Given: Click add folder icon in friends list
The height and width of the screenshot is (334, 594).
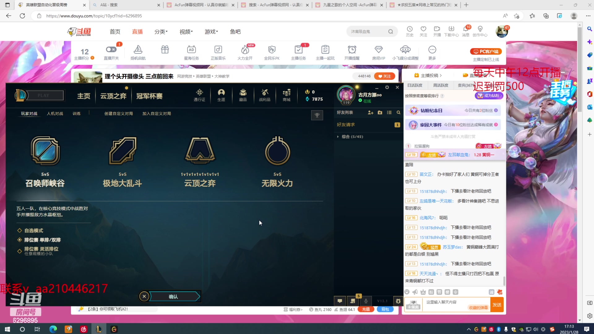Looking at the screenshot, I should (x=380, y=113).
